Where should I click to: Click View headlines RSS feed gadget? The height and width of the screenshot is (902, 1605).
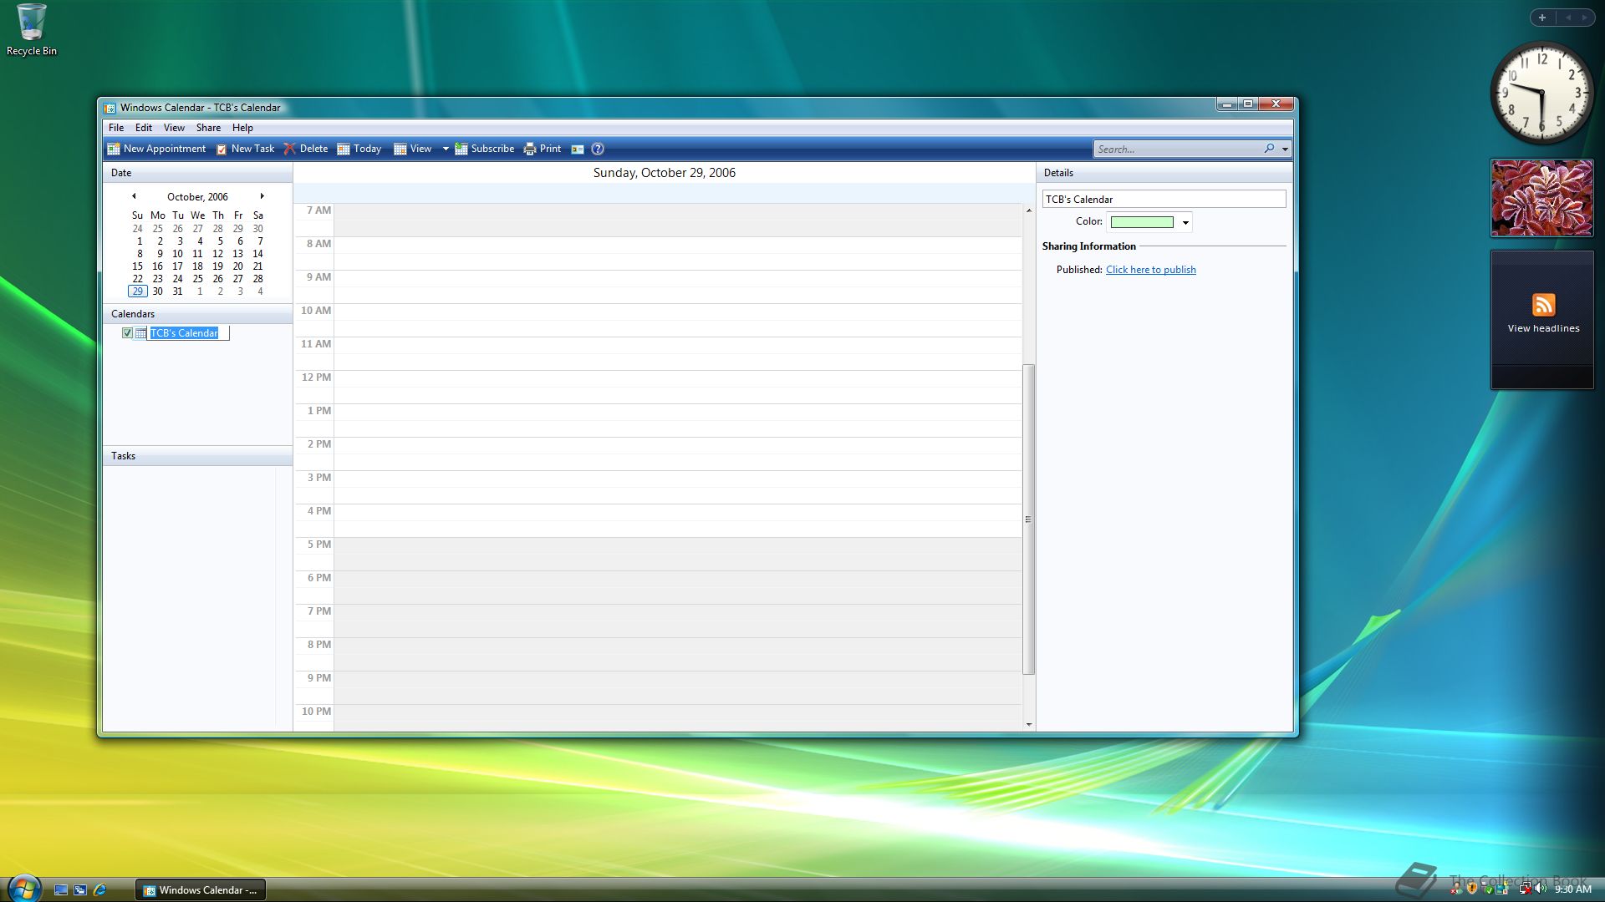(x=1542, y=320)
